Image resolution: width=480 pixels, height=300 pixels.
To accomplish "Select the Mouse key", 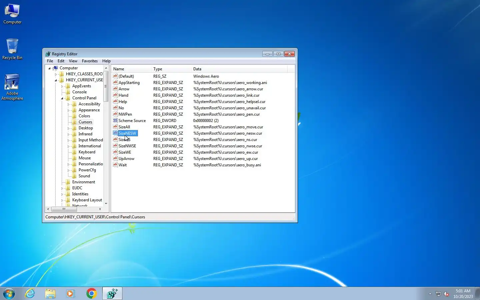I will pyautogui.click(x=85, y=158).
